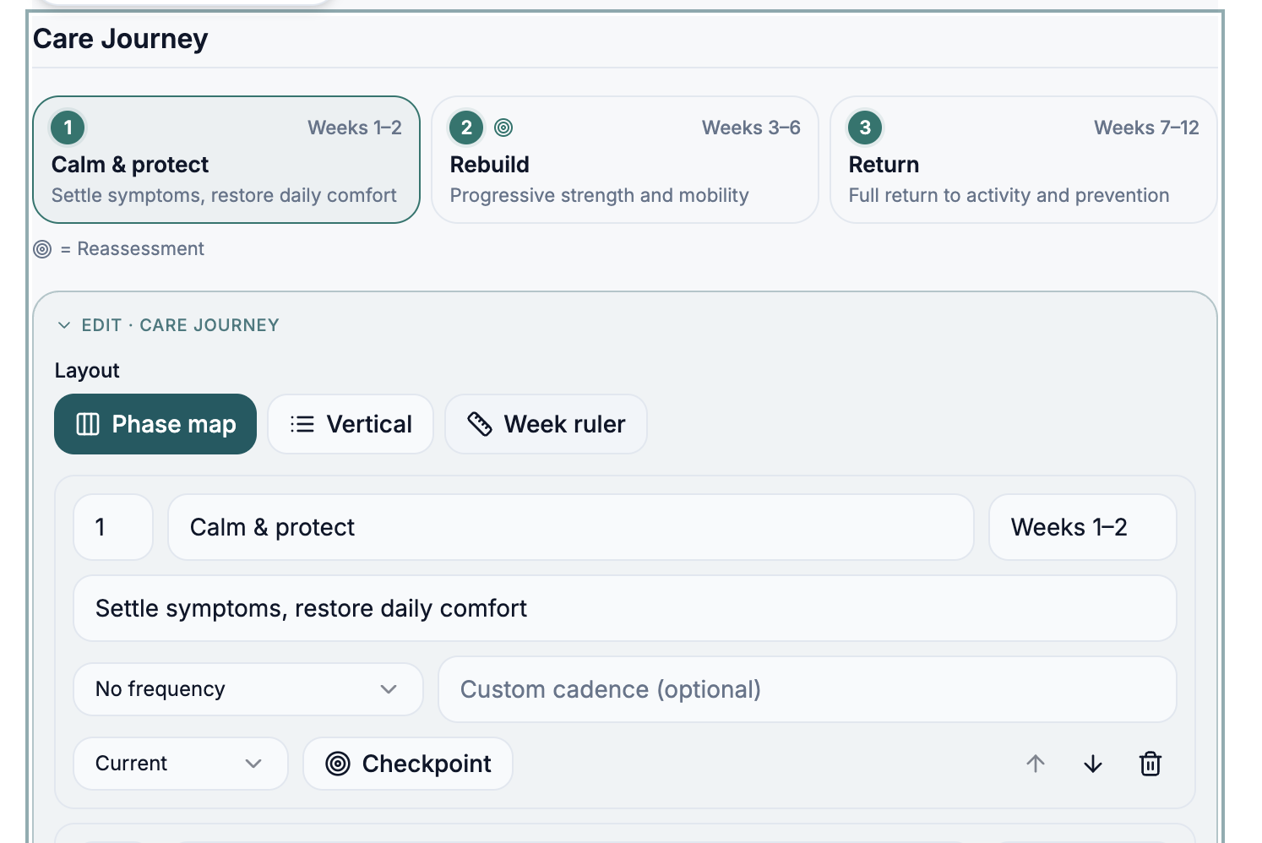Switch layout to Vertical
The image size is (1262, 843).
pyautogui.click(x=351, y=424)
